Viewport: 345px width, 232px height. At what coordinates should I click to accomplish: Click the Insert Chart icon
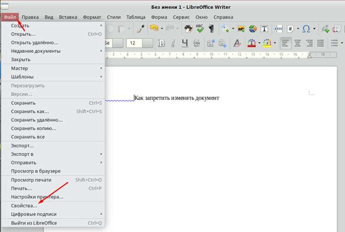[x=253, y=29]
